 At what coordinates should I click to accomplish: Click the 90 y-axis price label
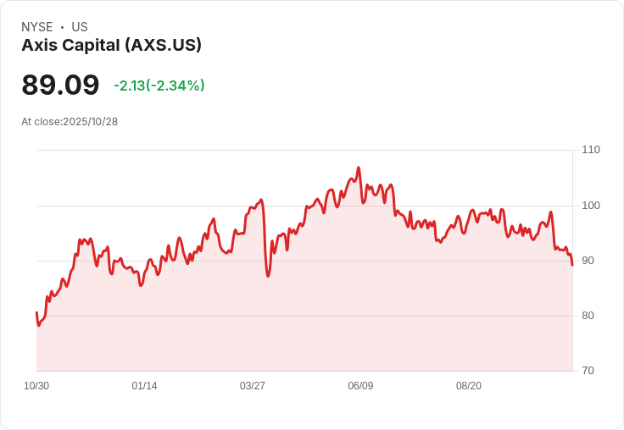click(588, 261)
